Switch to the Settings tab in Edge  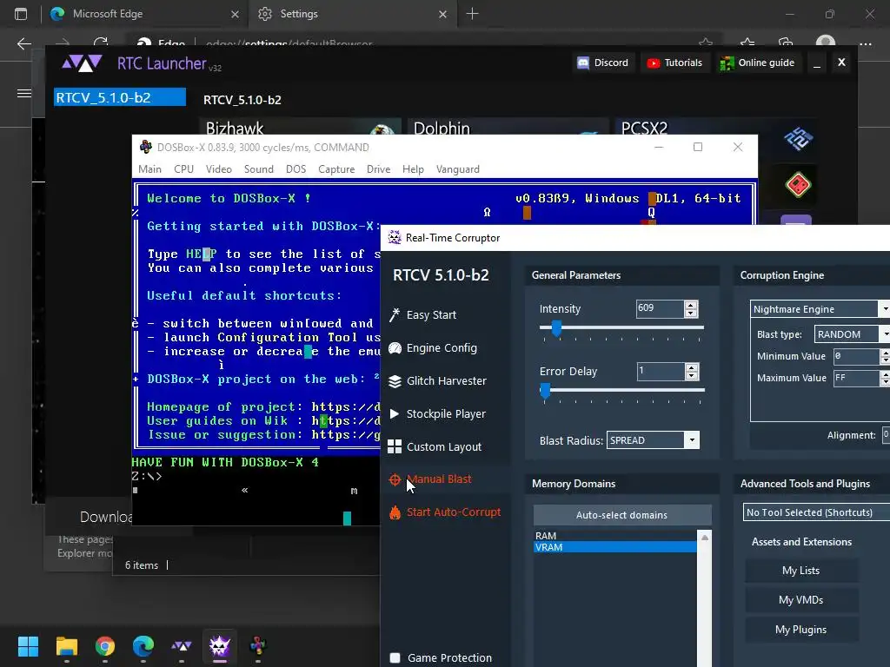click(351, 14)
